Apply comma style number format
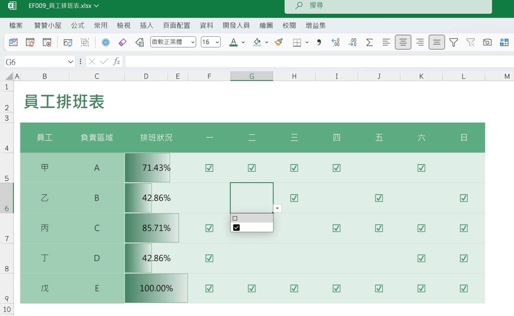 tap(319, 42)
